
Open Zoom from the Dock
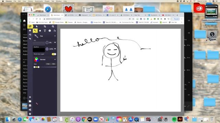pyautogui.click(x=96, y=119)
